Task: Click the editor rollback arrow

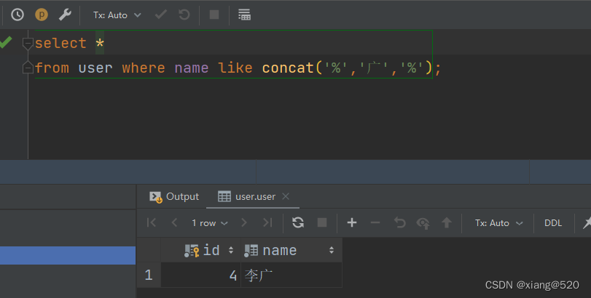Action: tap(184, 15)
